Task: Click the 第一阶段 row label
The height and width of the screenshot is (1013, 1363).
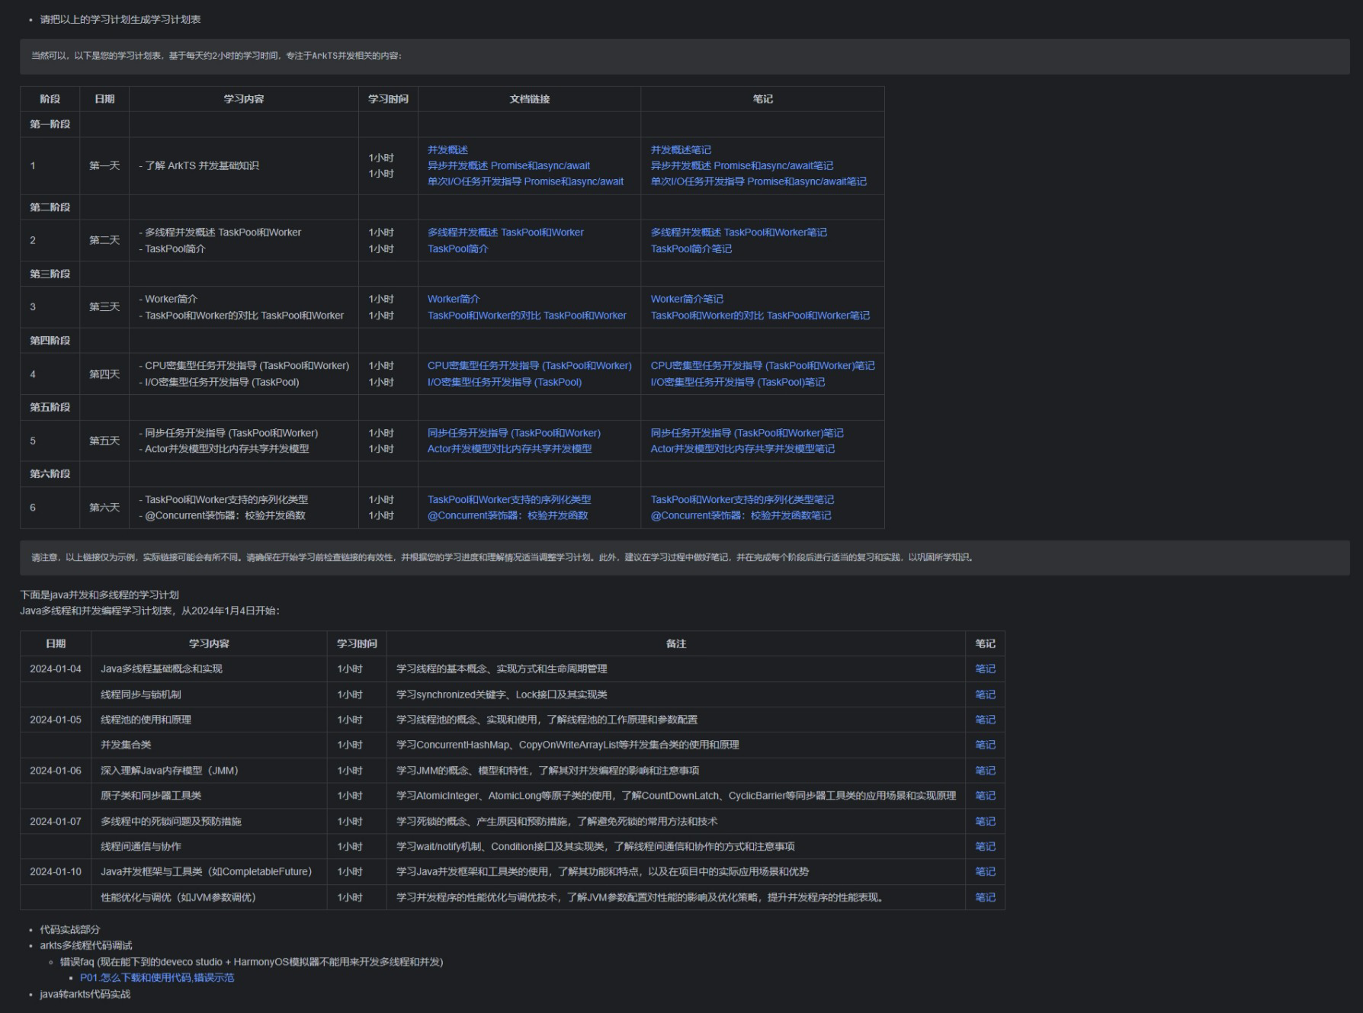Action: (50, 125)
